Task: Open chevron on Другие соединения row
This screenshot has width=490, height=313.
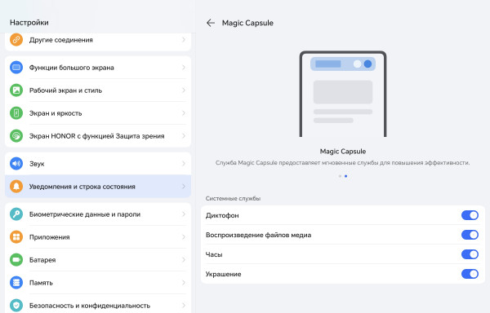Action: pos(184,40)
